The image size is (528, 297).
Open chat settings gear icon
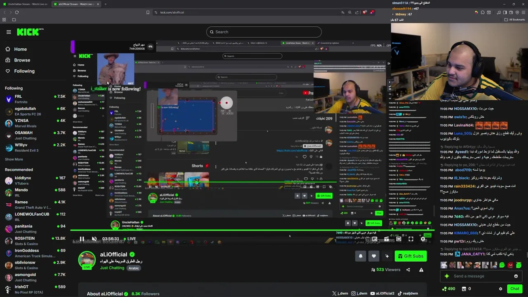(501, 289)
